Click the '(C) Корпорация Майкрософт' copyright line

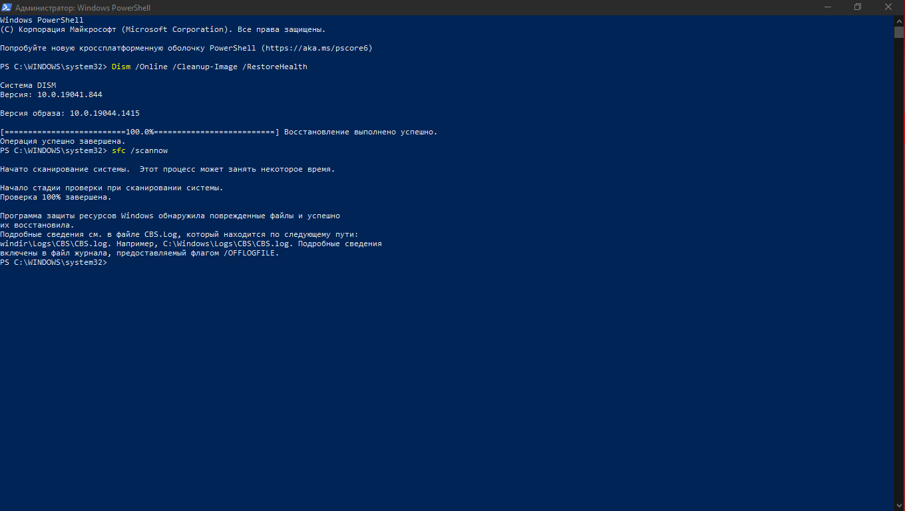pos(163,30)
